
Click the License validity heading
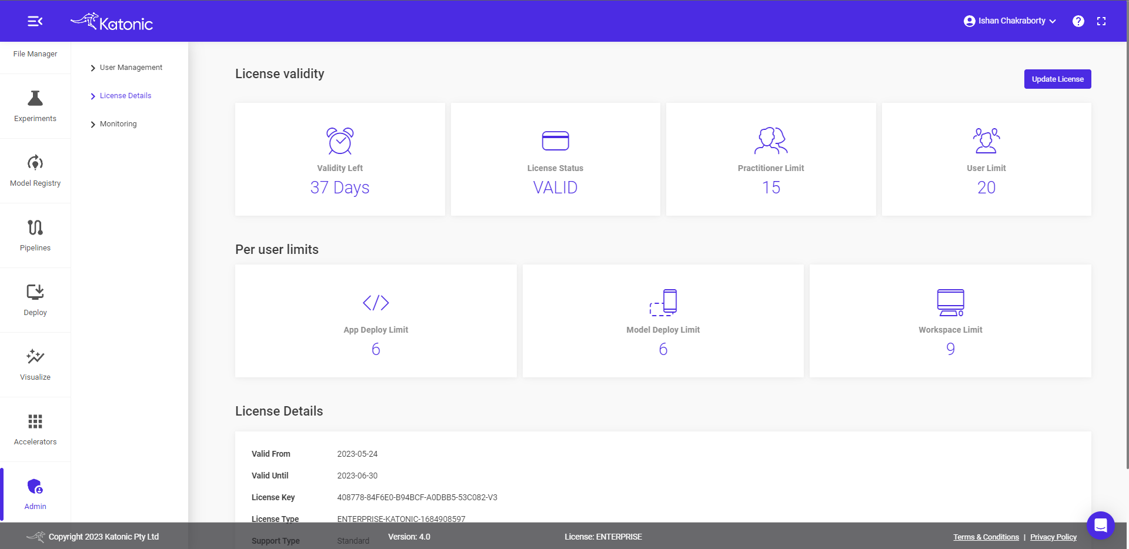(280, 73)
